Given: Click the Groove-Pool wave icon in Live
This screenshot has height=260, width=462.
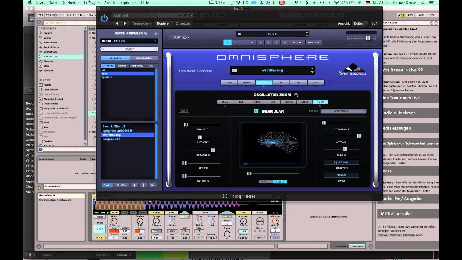Looking at the screenshot, I should (x=39, y=187).
